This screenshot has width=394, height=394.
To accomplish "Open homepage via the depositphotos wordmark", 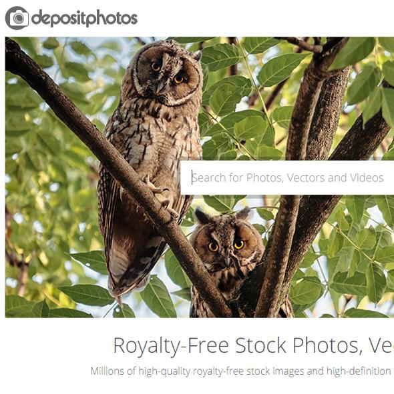I will pyautogui.click(x=84, y=19).
